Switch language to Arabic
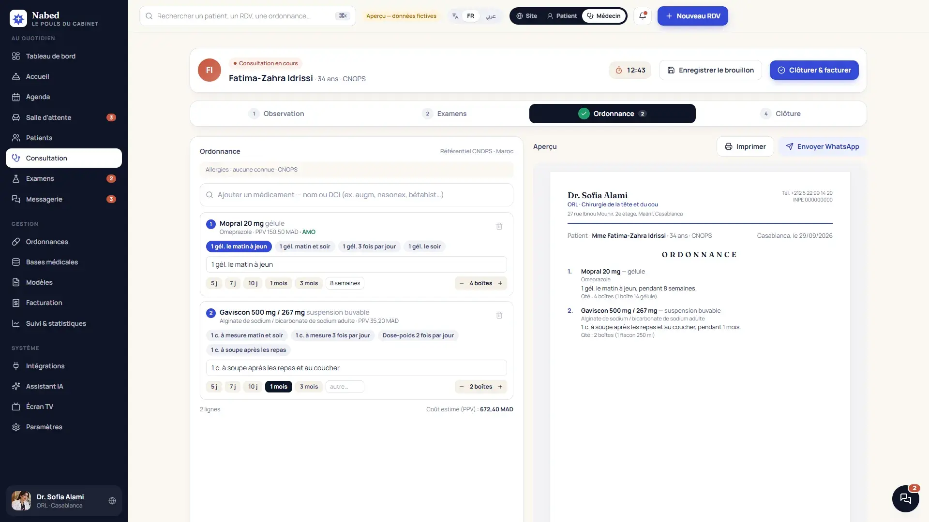929x522 pixels. (491, 16)
